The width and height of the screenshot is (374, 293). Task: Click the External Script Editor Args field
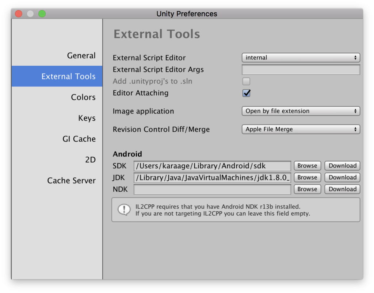coord(301,70)
